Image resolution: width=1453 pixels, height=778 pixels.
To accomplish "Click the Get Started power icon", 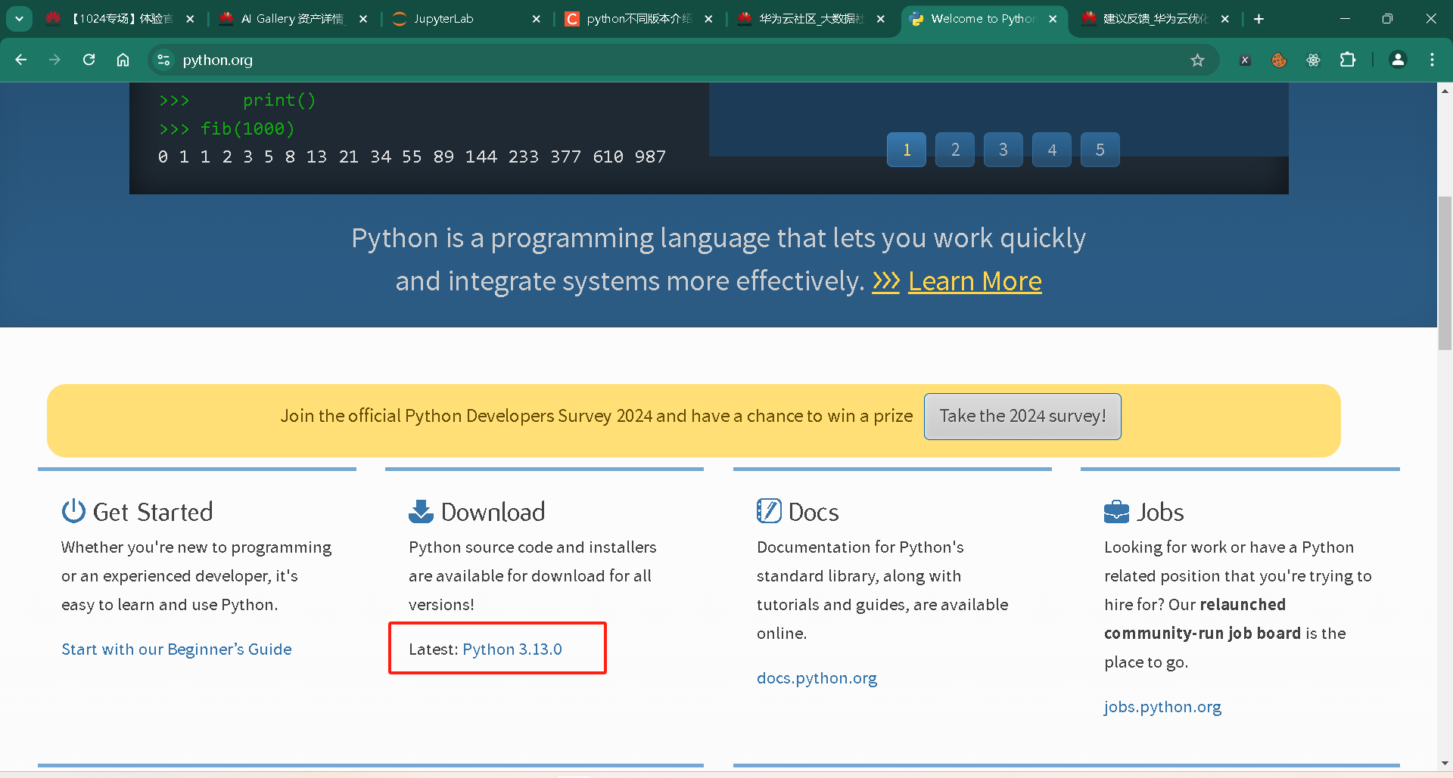I will point(73,511).
